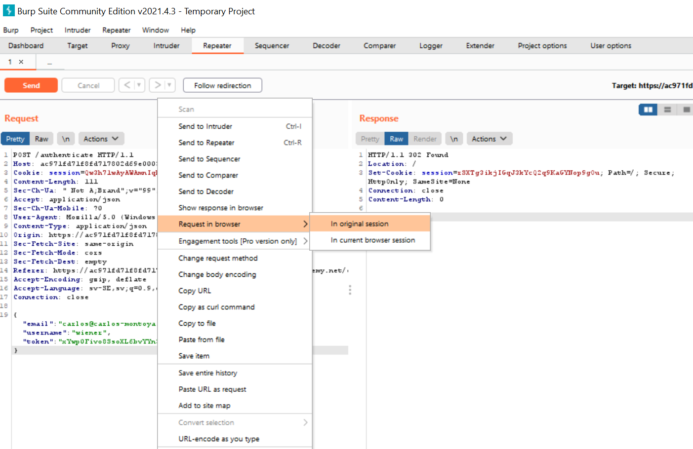Click the Burp Suite logo icon
Image resolution: width=693 pixels, height=449 pixels.
tap(8, 10)
